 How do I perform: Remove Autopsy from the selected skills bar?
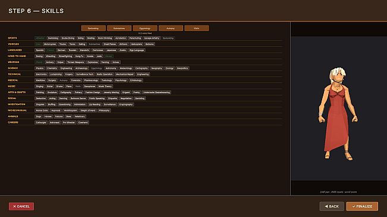[171, 28]
